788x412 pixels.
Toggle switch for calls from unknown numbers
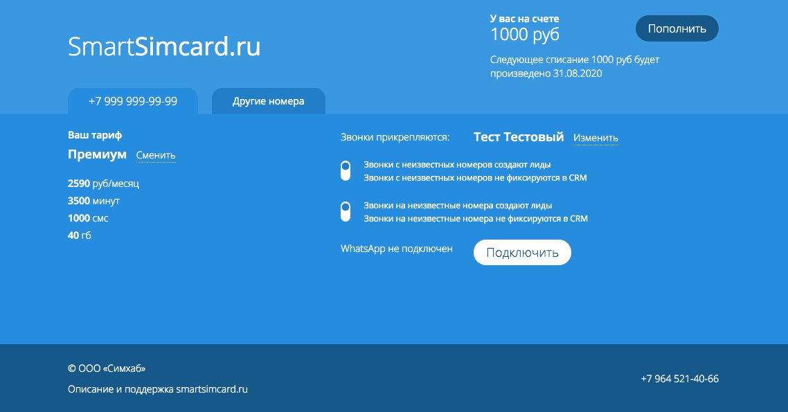(346, 171)
